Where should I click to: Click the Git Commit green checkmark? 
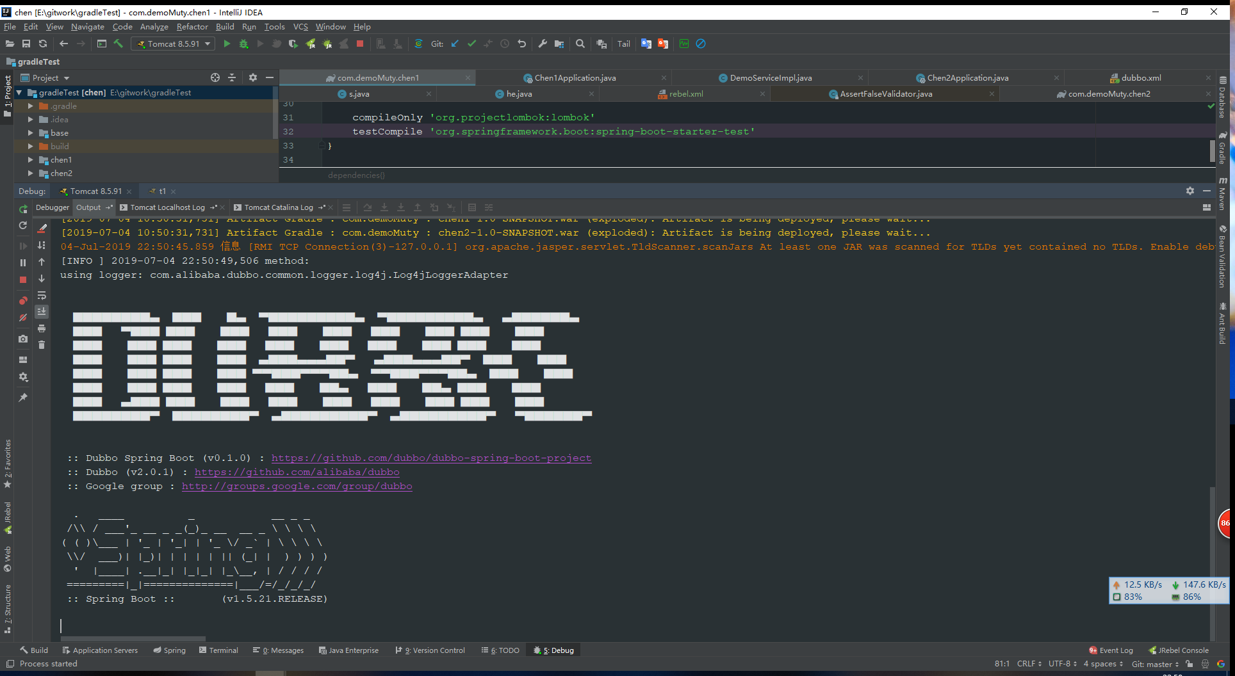tap(471, 44)
